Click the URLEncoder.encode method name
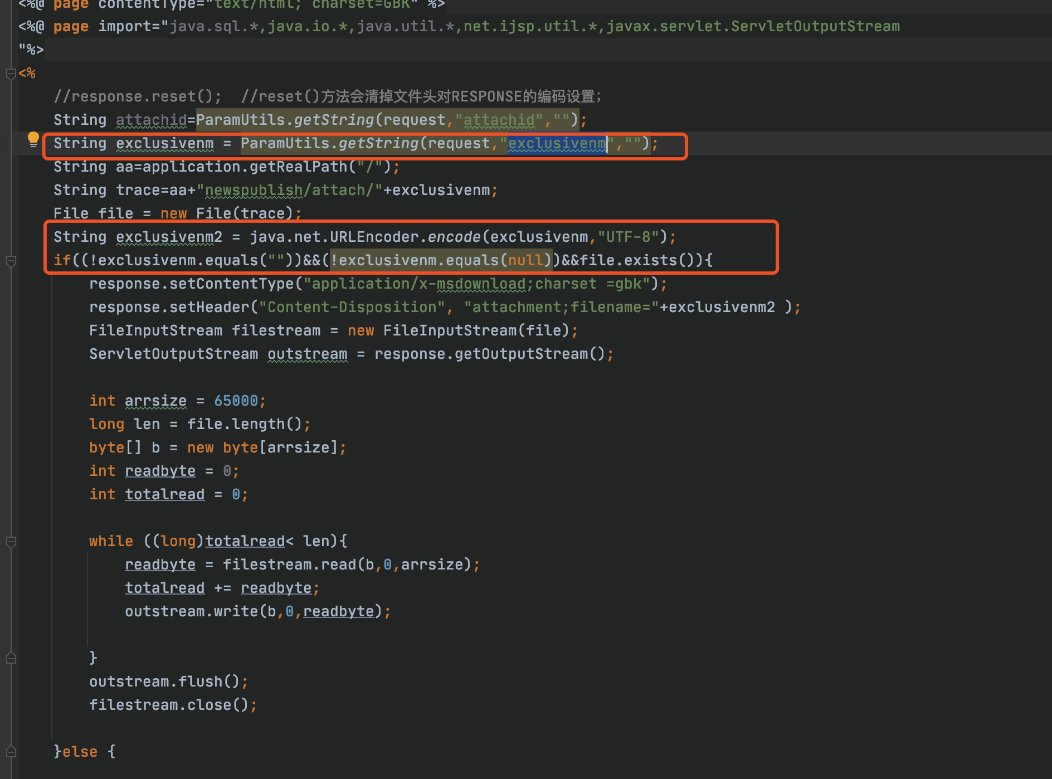The width and height of the screenshot is (1052, 779). click(x=454, y=236)
